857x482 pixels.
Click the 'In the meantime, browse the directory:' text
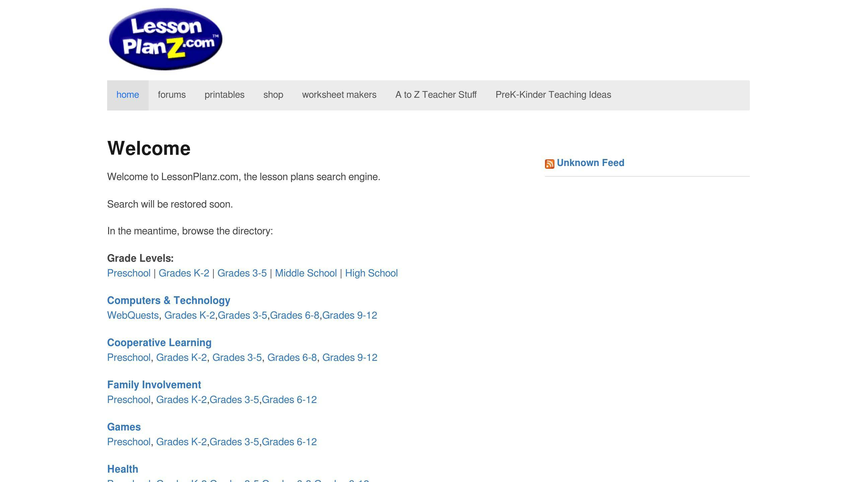tap(190, 231)
